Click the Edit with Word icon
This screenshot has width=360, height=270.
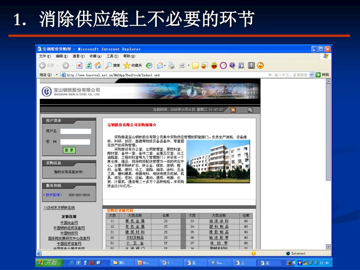tap(182, 66)
